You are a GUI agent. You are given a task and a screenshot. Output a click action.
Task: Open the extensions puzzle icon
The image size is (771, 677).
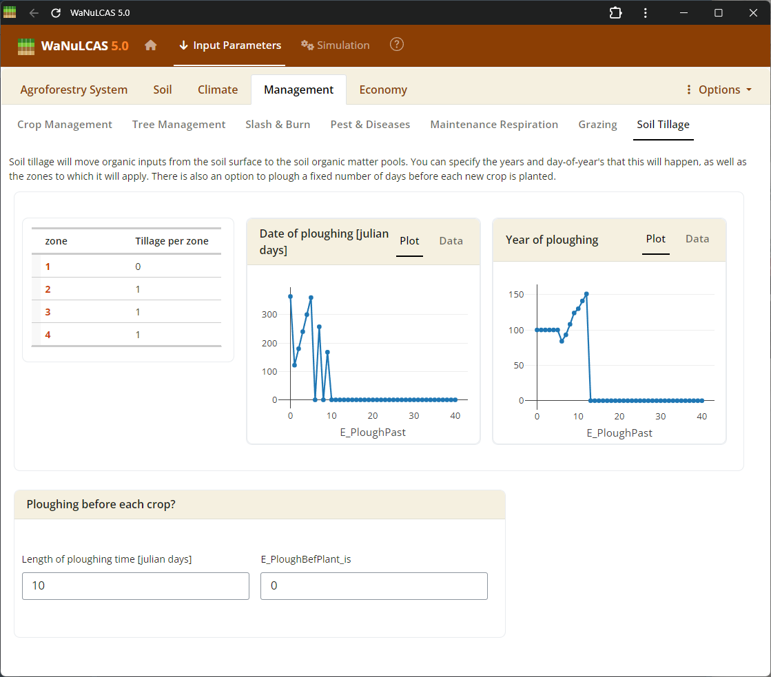615,13
